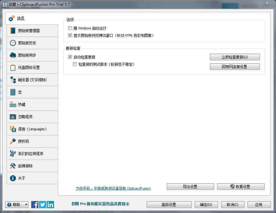Open the LinkedIn icon link
Image resolution: width=276 pixels, height=213 pixels.
[50, 205]
